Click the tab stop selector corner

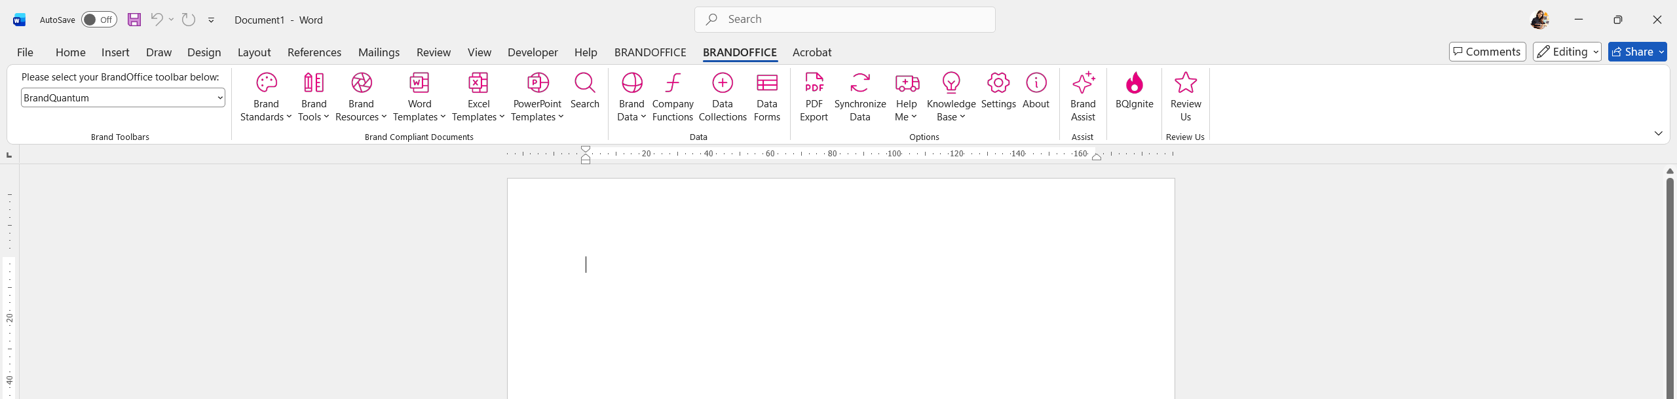[x=9, y=154]
